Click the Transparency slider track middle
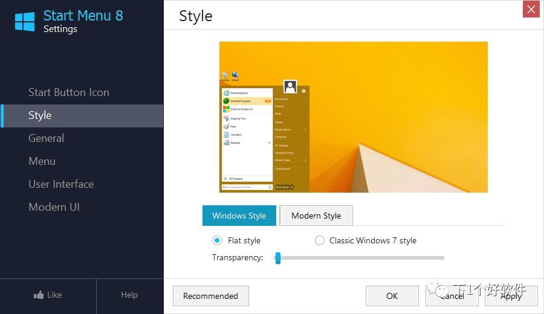 click(360, 258)
